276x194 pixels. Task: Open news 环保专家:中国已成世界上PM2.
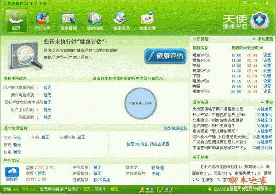(x=219, y=115)
